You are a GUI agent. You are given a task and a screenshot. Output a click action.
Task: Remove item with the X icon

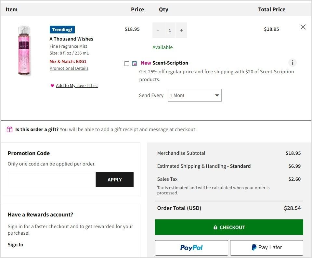click(x=303, y=27)
